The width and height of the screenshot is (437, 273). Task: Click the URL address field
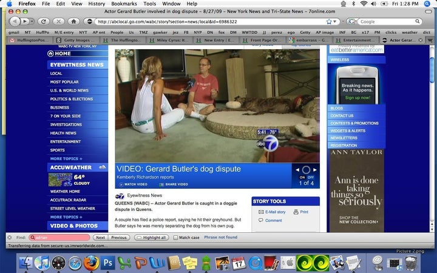(x=211, y=21)
